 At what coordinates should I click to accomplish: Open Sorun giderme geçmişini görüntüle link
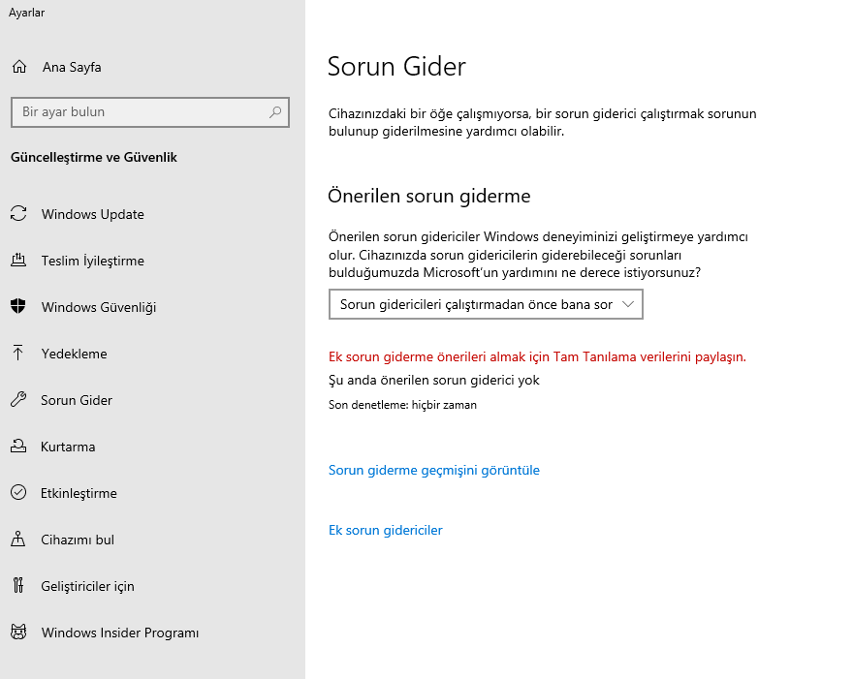pyautogui.click(x=433, y=470)
